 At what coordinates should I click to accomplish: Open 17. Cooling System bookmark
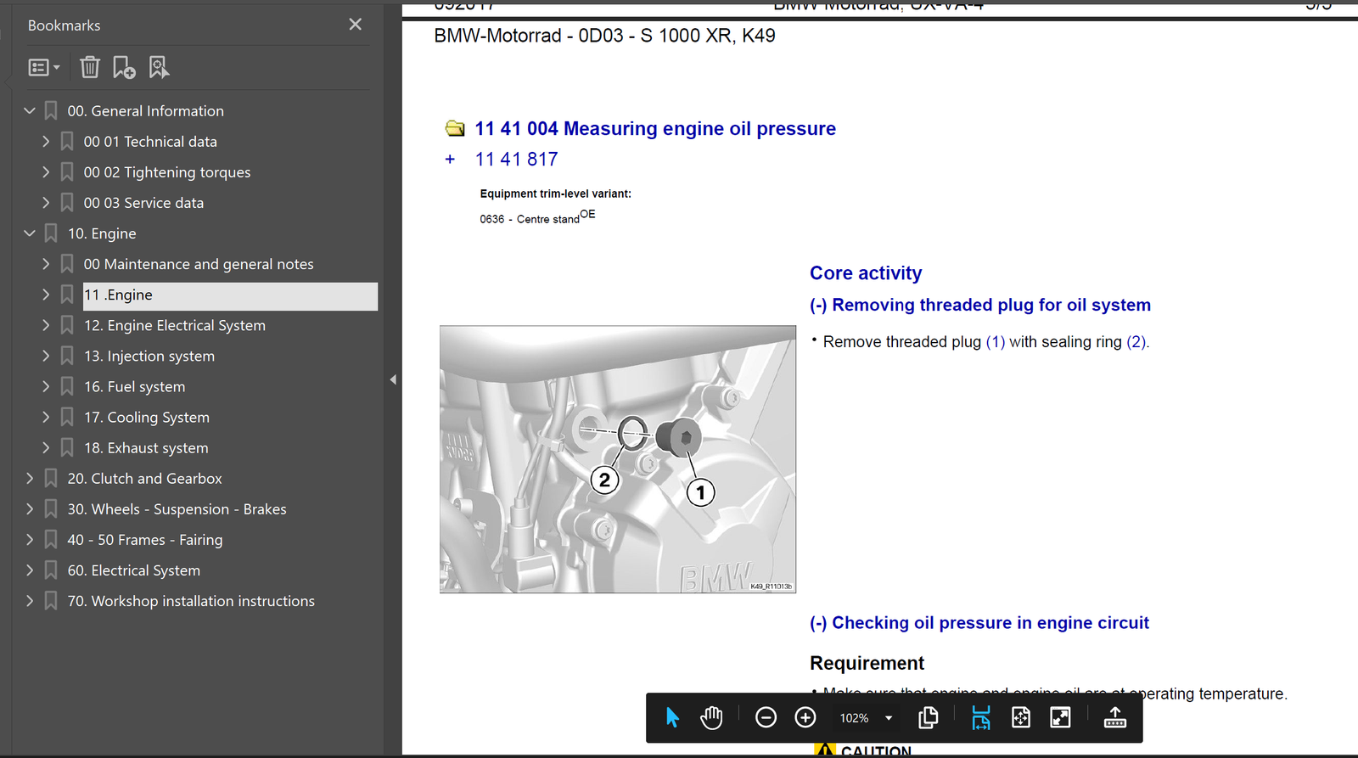click(x=147, y=418)
